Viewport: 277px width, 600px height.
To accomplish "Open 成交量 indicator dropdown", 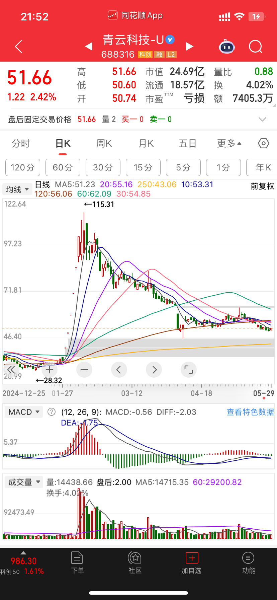I will coord(24,482).
